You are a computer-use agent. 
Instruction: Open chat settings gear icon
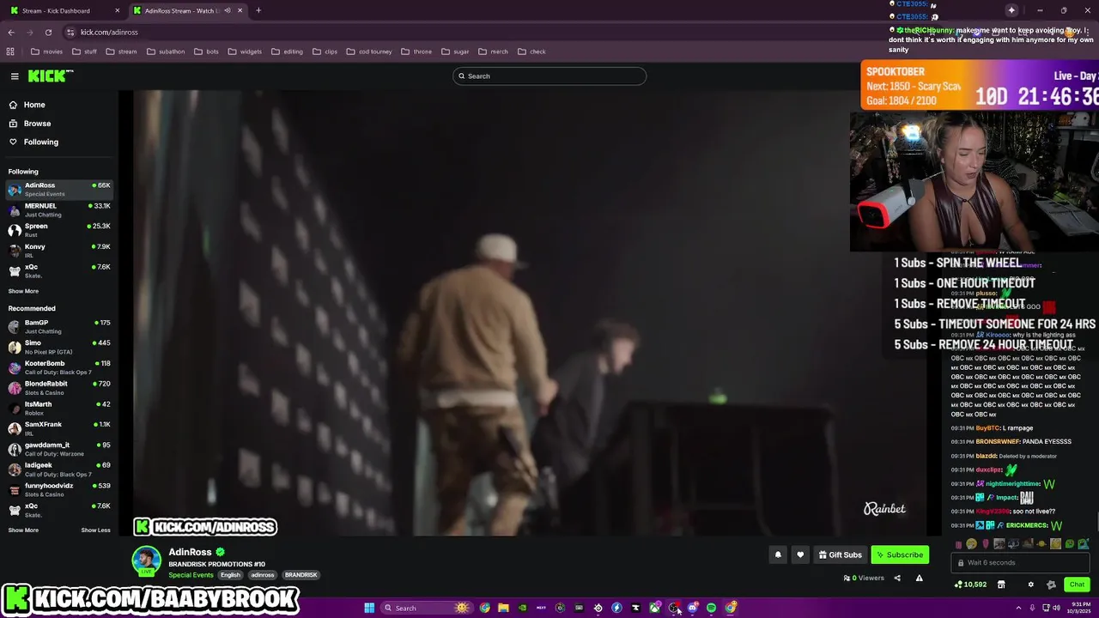[1031, 585]
